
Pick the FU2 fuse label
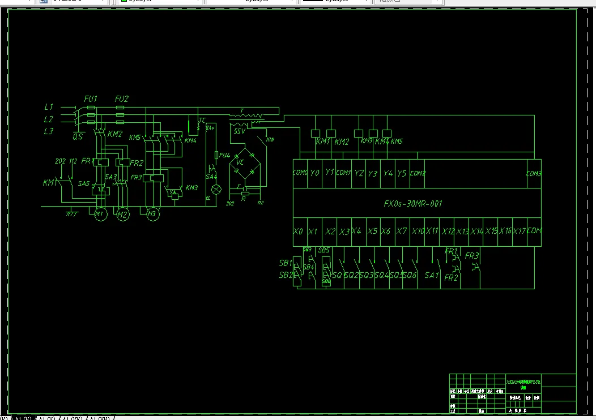coord(122,98)
